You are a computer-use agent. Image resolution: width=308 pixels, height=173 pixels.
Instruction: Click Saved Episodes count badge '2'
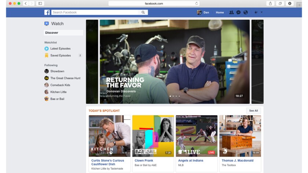click(80, 56)
